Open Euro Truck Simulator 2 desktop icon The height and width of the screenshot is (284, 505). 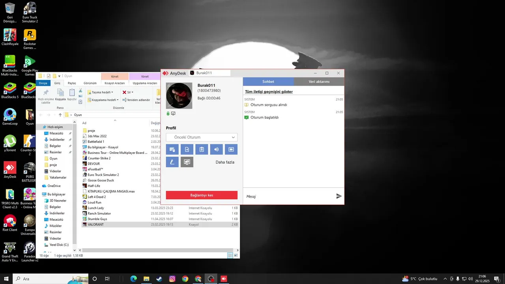coord(30,13)
